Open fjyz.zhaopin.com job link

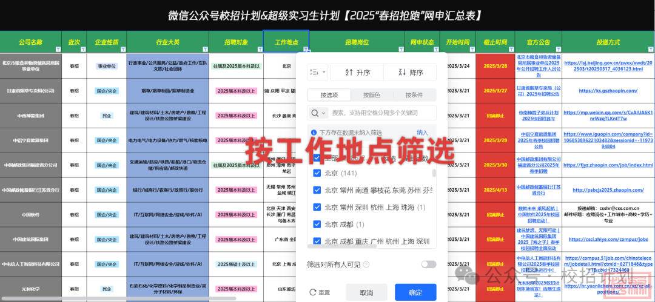pyautogui.click(x=608, y=165)
